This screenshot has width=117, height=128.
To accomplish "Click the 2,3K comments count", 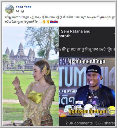I will [79, 123].
